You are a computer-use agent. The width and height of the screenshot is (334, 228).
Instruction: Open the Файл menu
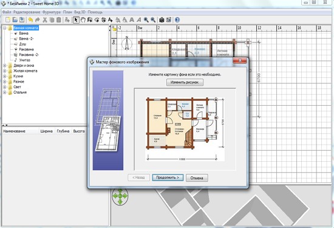point(7,12)
